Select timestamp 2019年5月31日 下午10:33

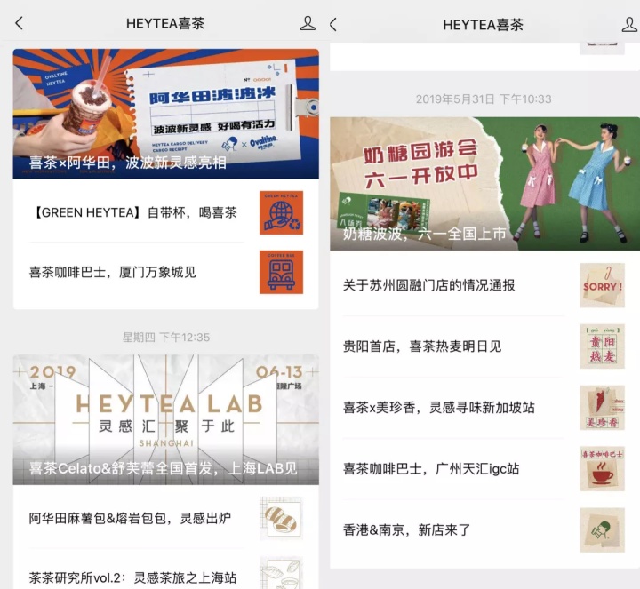(484, 99)
